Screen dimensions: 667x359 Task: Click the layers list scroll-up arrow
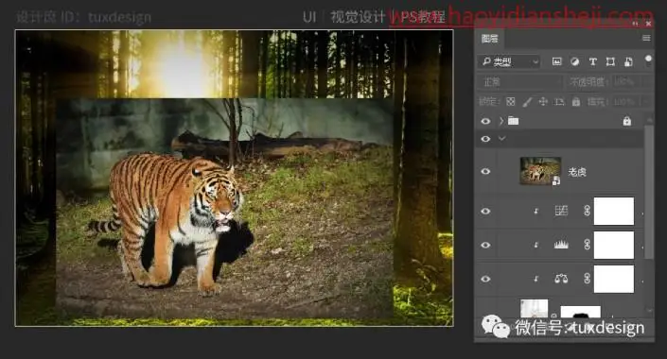pyautogui.click(x=649, y=120)
